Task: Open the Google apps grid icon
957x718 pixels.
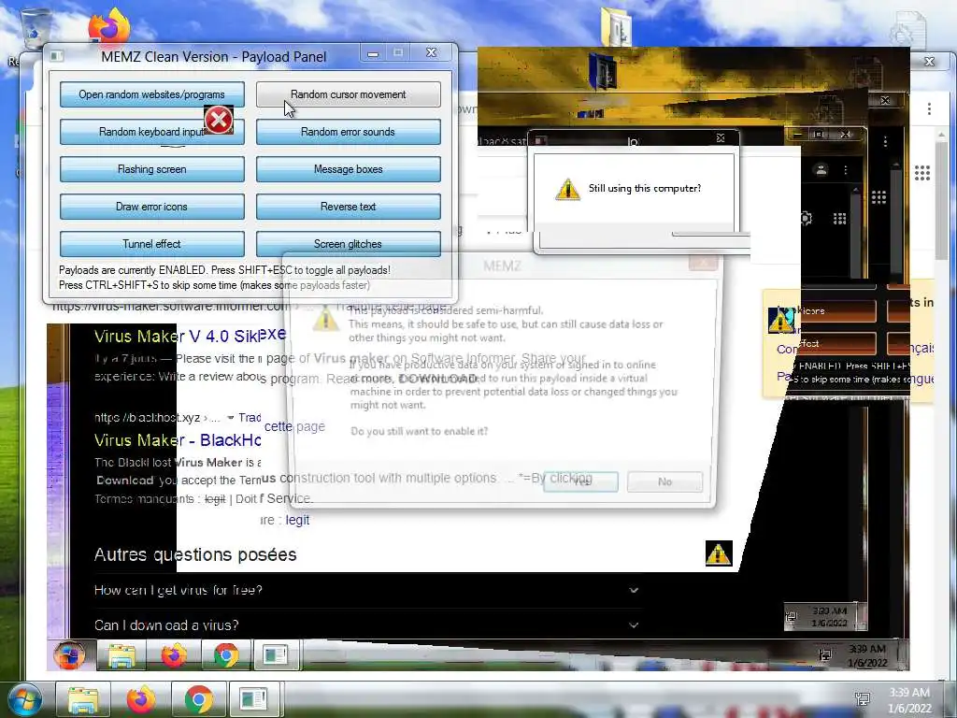Action: point(922,173)
